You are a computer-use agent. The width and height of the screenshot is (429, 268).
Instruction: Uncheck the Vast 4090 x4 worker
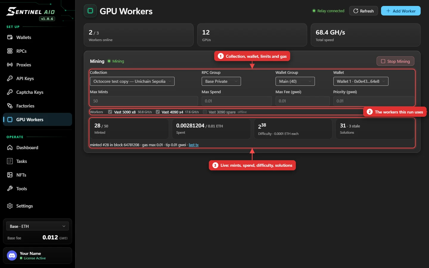tap(158, 112)
